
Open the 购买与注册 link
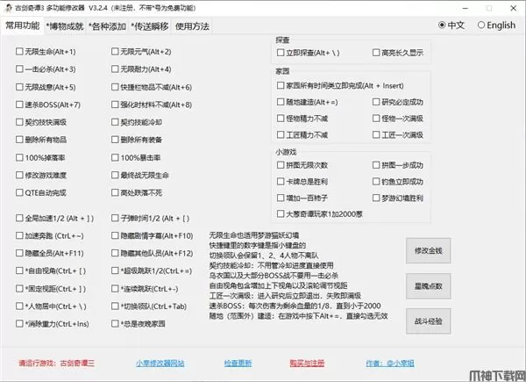307,364
